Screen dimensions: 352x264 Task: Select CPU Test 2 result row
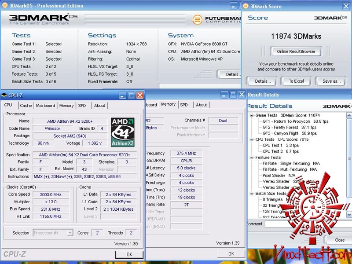coord(281,151)
